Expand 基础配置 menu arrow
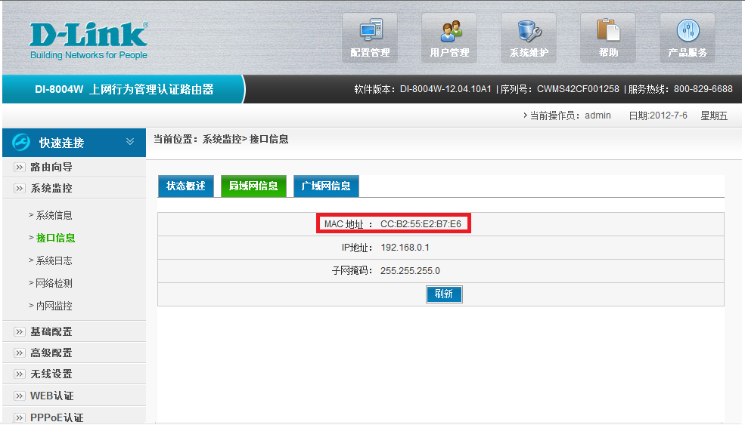The image size is (745, 425). [x=19, y=331]
